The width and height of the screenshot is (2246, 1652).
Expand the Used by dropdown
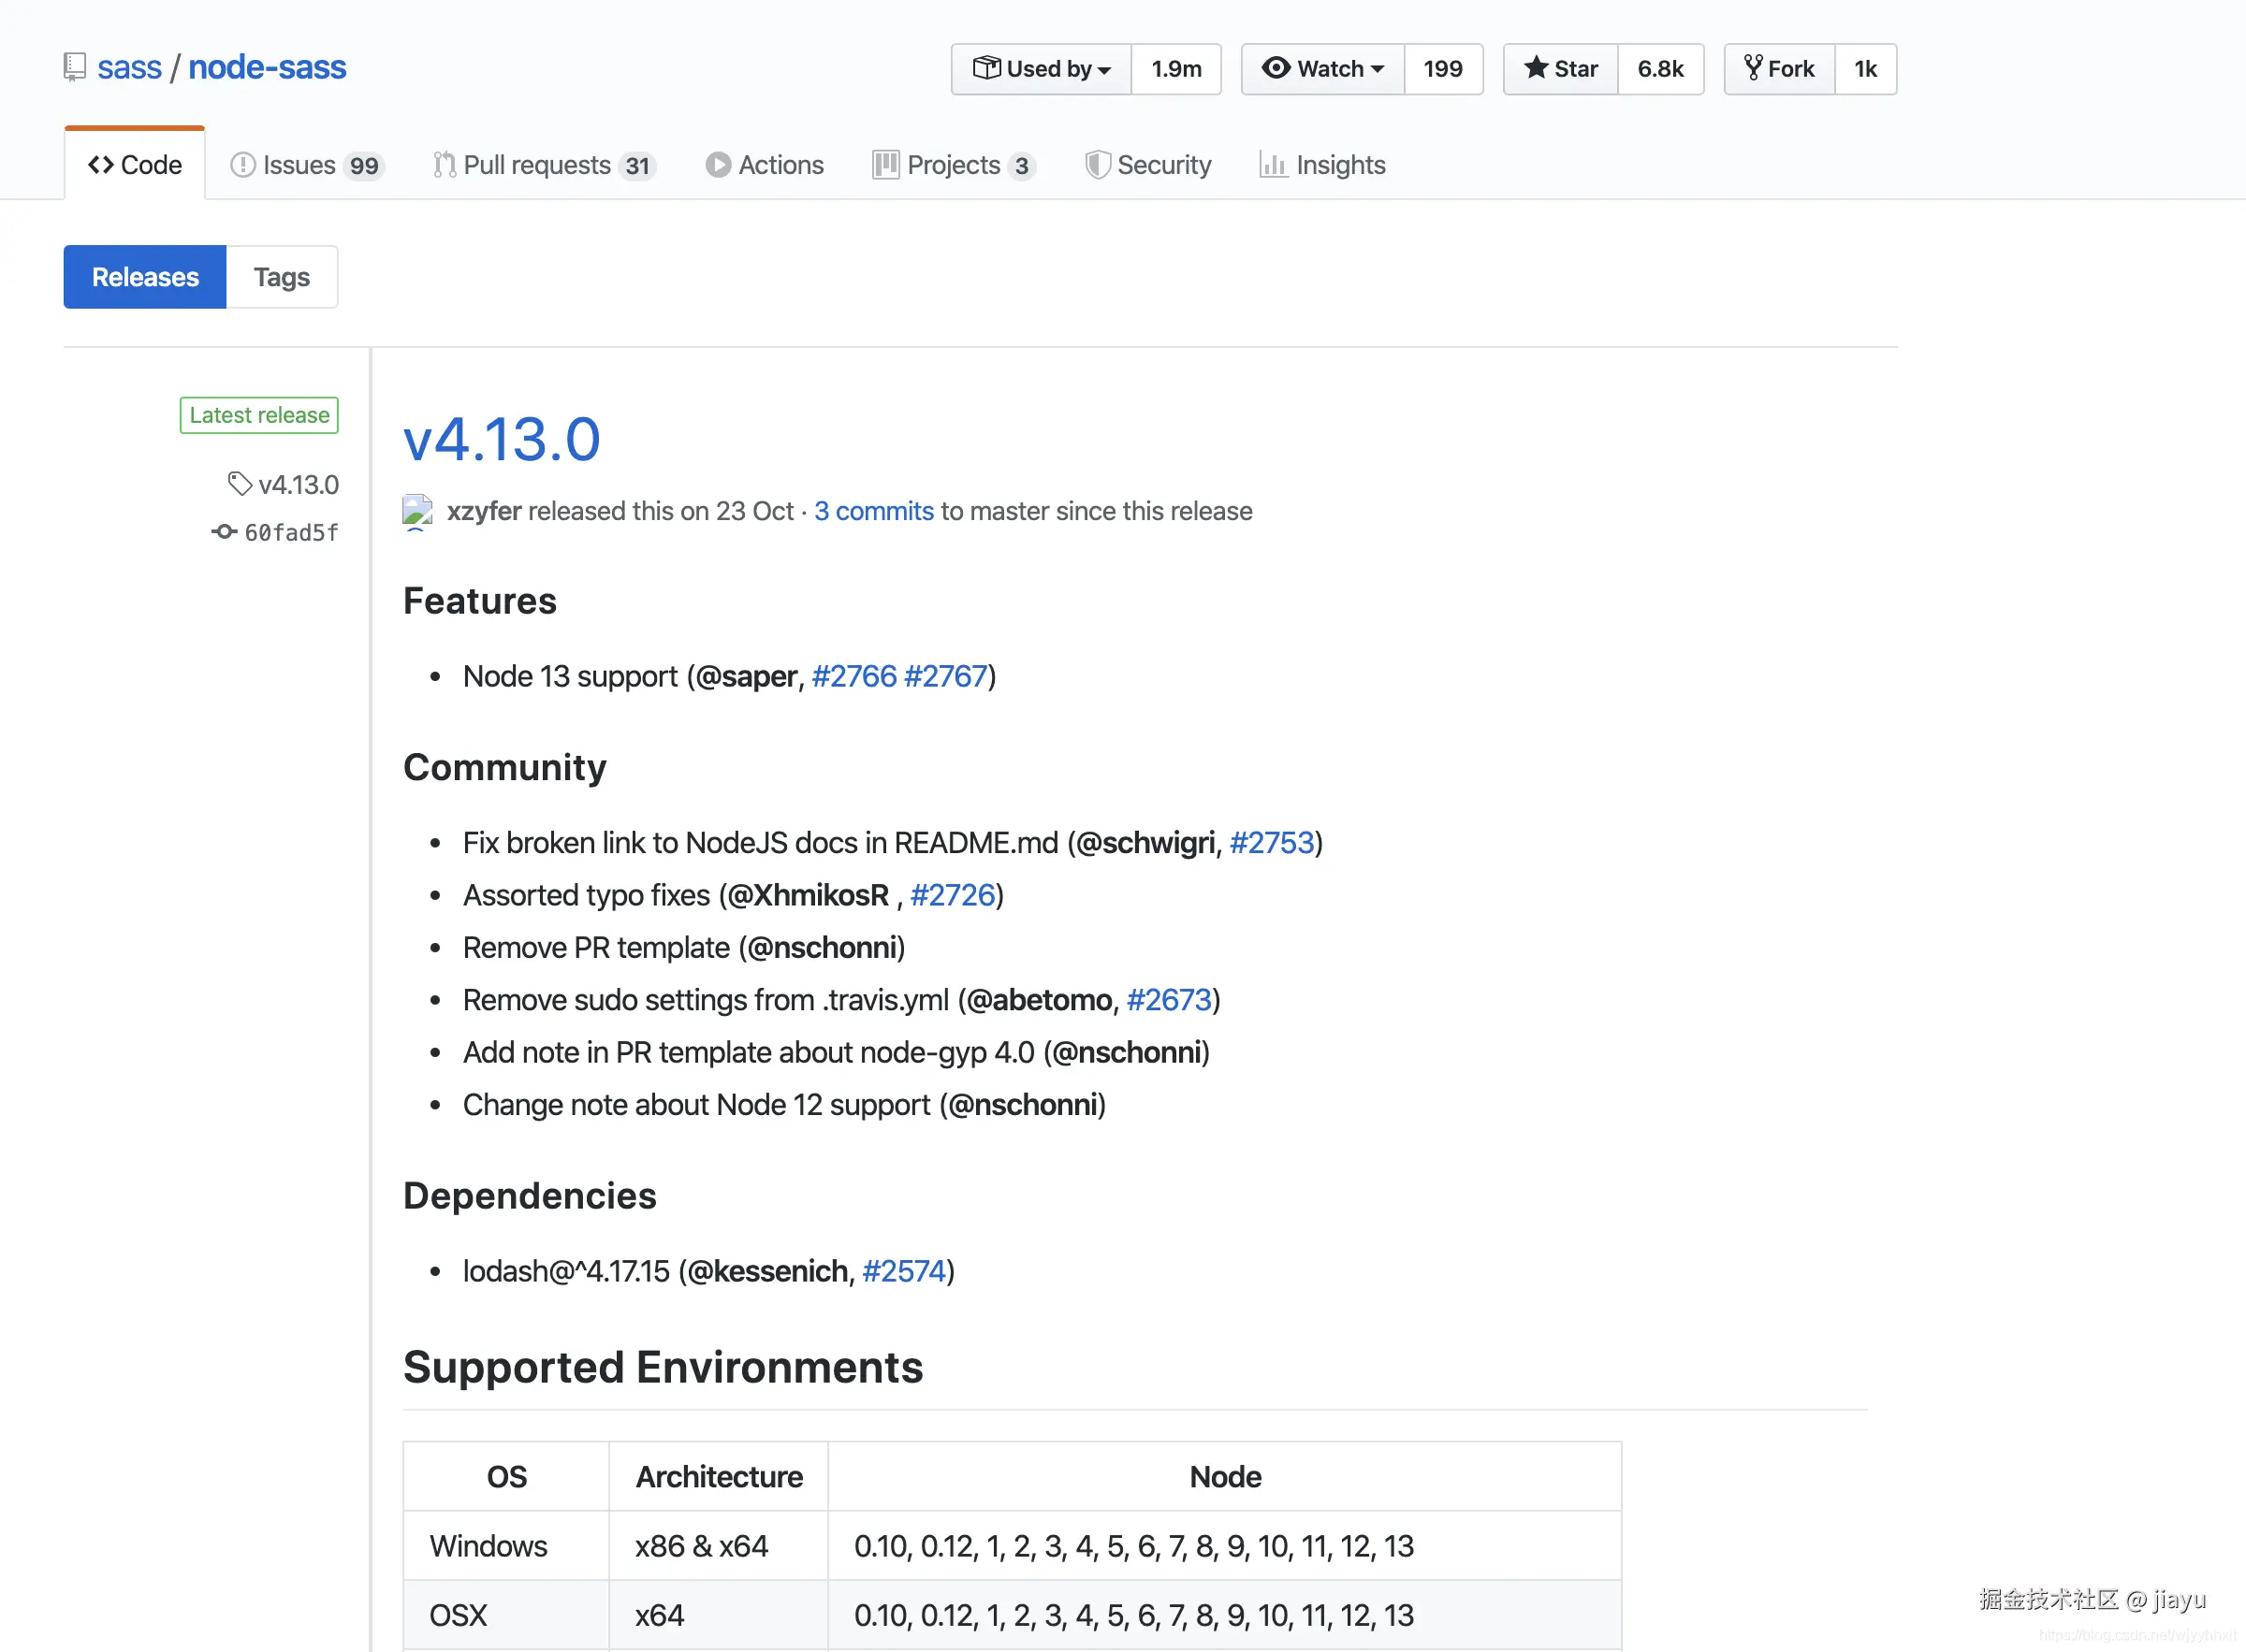click(x=1042, y=69)
